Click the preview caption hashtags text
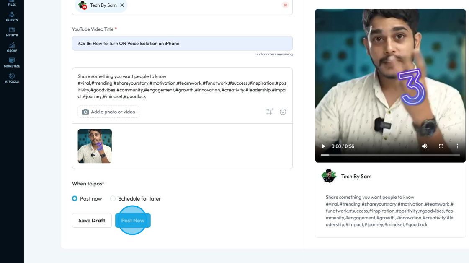 click(x=389, y=214)
